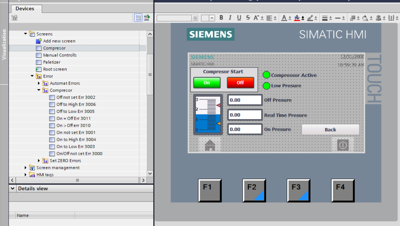Click the green On button
The image size is (400, 226).
207,83
